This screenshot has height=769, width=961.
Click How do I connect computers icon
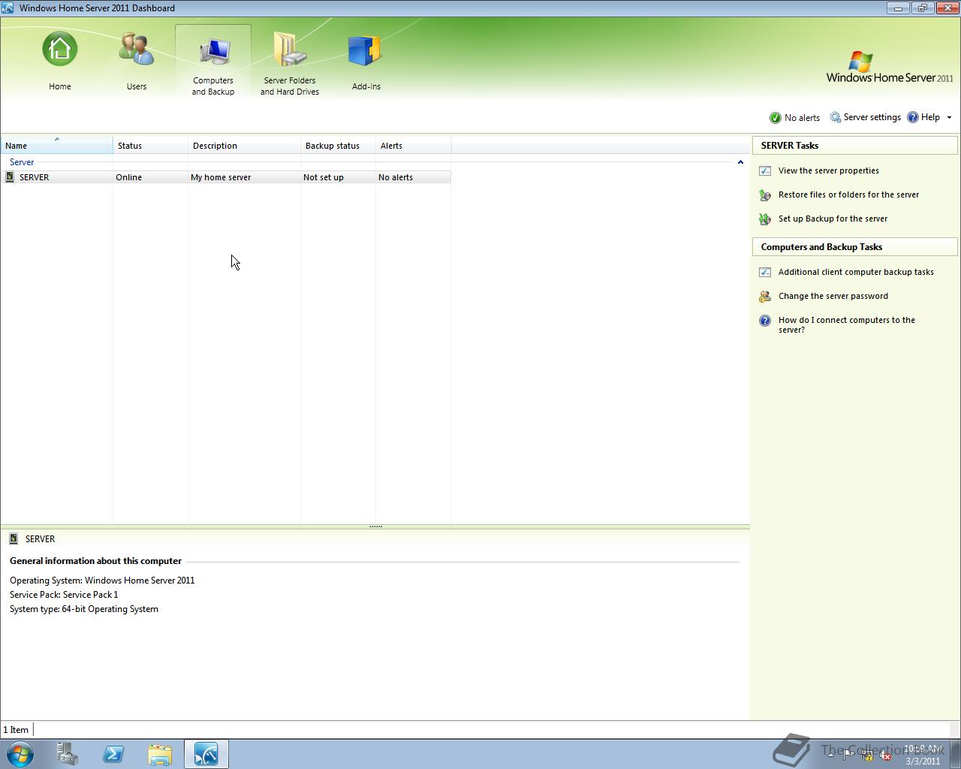click(x=765, y=321)
